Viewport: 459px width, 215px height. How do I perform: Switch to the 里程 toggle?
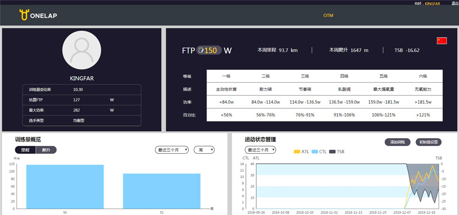tap(25, 150)
